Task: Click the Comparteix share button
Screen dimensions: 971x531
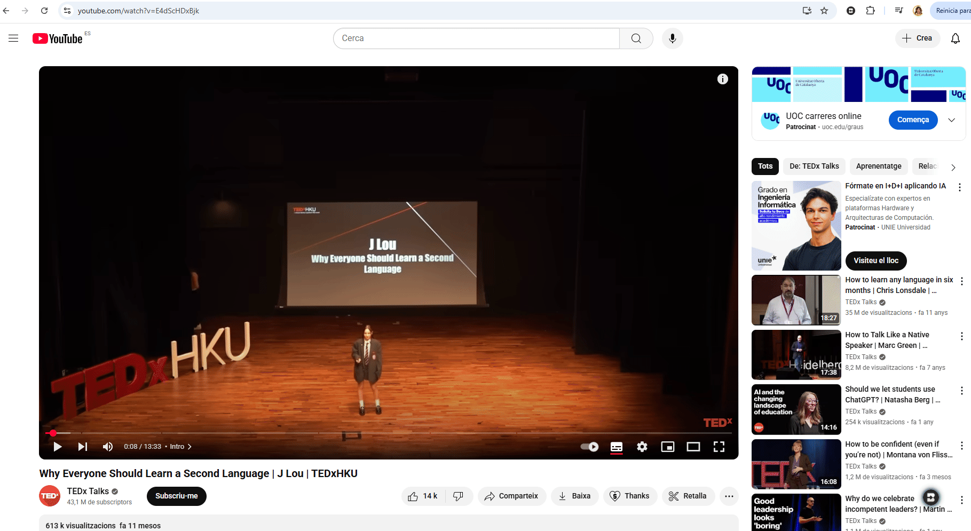Action: point(511,496)
